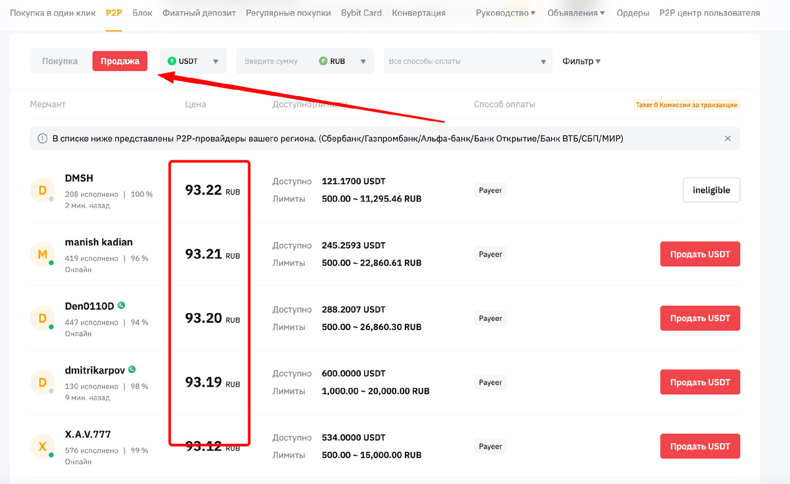Screen dimensions: 790x484
Task: Click the USDT coin icon
Action: (172, 61)
